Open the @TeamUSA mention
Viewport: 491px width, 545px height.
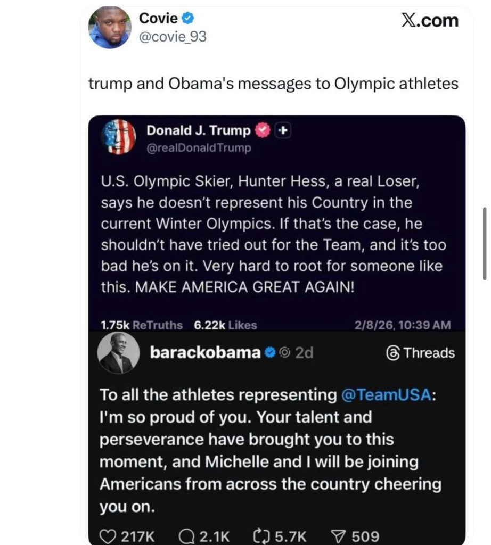(385, 395)
